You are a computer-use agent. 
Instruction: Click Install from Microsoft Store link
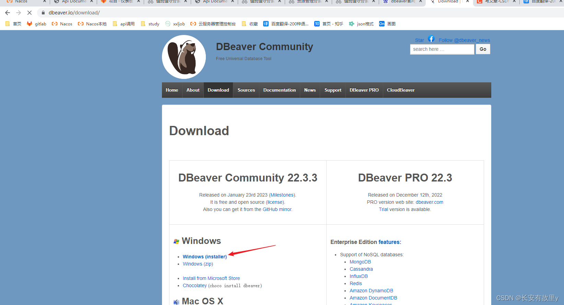tap(211, 278)
